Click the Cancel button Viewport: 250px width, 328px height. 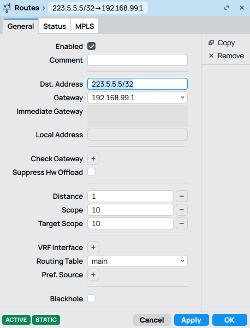[152, 320]
